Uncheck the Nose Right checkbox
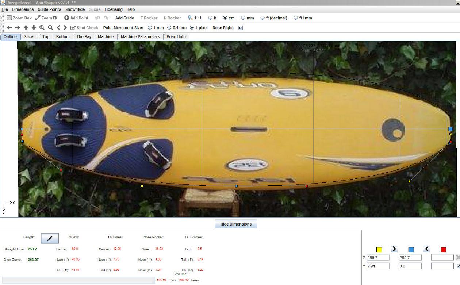The width and height of the screenshot is (460, 285). point(241,28)
